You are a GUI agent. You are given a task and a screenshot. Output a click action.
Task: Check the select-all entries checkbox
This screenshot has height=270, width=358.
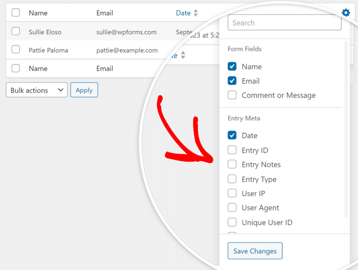pos(15,13)
